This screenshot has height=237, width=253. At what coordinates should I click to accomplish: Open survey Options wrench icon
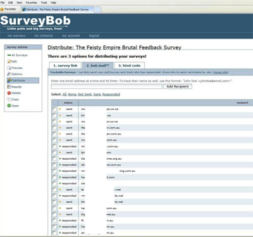[x=9, y=74]
